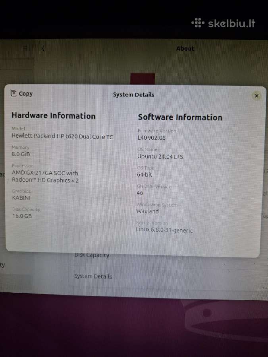The image size is (268, 357).
Task: Go back using the arrow beside About
Action: pyautogui.click(x=43, y=48)
